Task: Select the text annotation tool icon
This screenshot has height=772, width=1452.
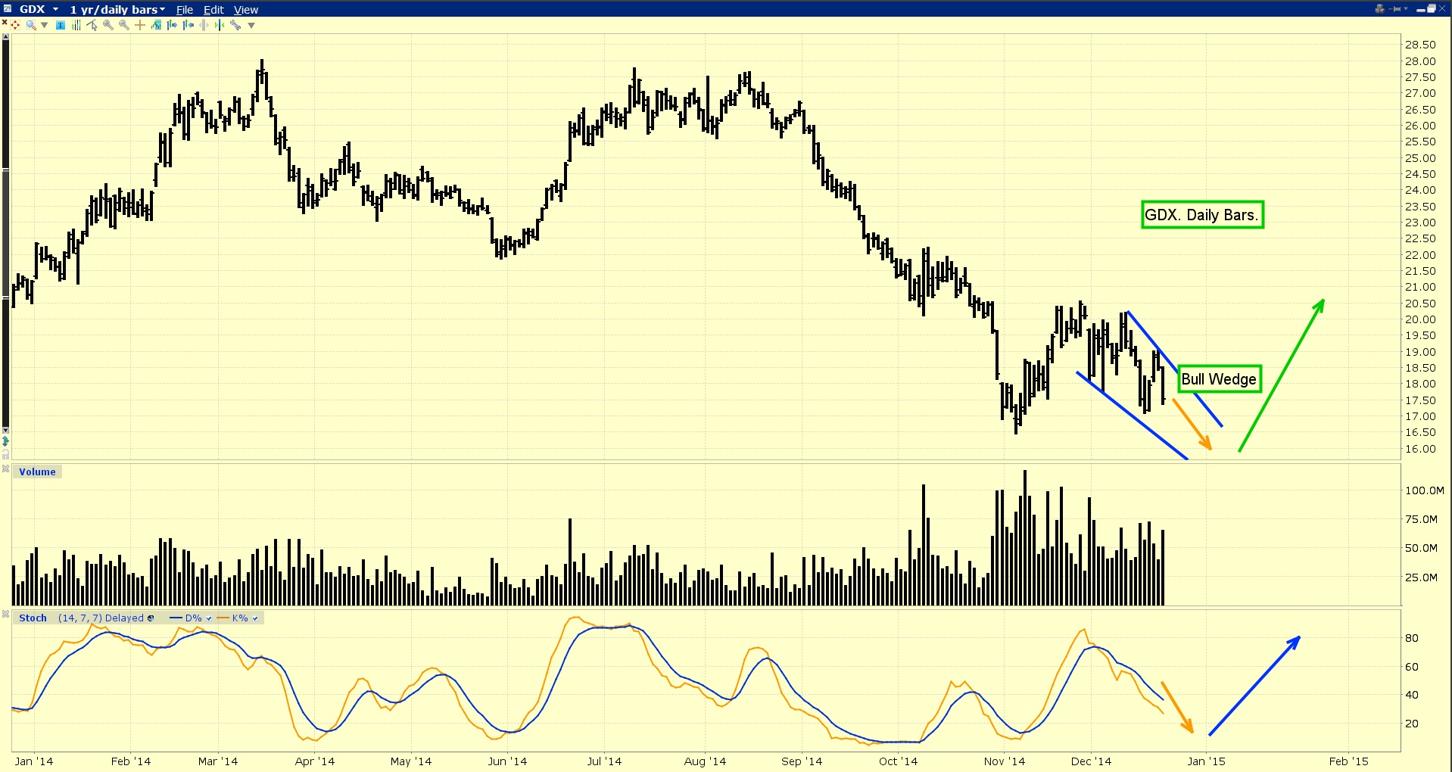Action: tap(61, 25)
